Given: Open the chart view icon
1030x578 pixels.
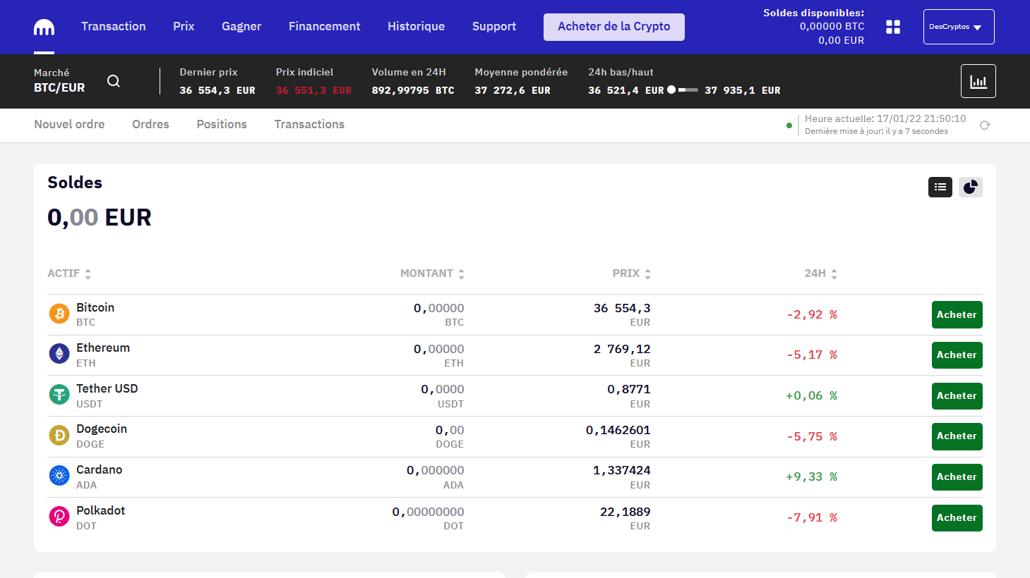Looking at the screenshot, I should pos(978,81).
